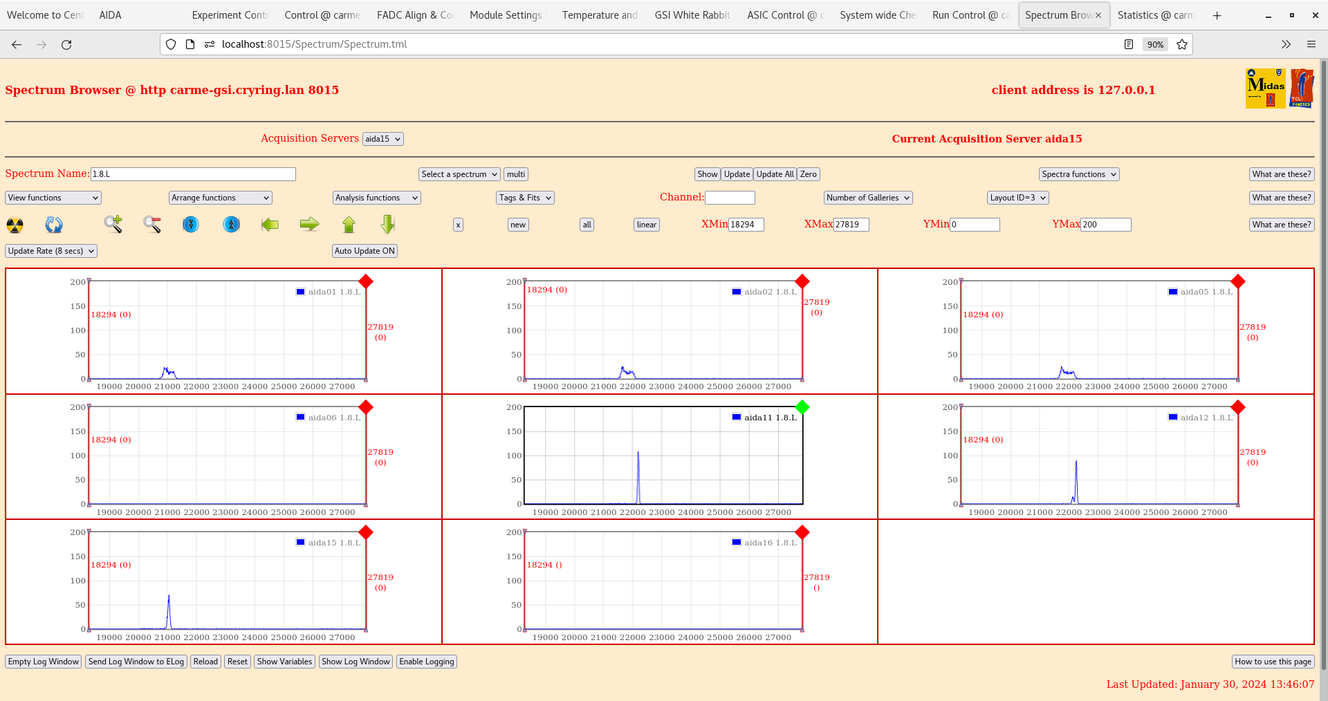Toggle the multi spectrum selection button

click(515, 174)
